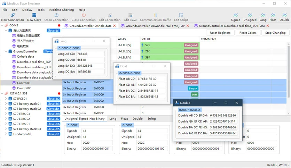Screen dimensions: 291x168
Task: Expand the Fundamental slave node
Action: [6, 134]
